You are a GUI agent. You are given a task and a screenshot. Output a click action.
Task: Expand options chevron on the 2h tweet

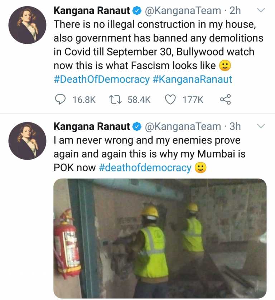coord(261,10)
